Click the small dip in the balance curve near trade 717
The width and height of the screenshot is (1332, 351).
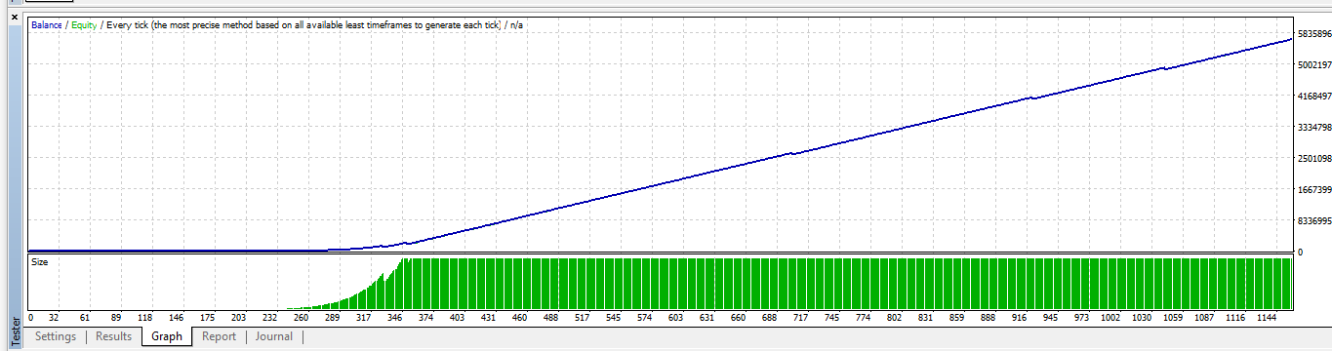click(x=792, y=153)
